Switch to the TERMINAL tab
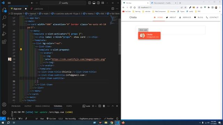The height and width of the screenshot is (125, 223). coord(58,106)
